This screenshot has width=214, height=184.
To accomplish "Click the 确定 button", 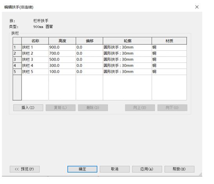I will click(x=82, y=169).
